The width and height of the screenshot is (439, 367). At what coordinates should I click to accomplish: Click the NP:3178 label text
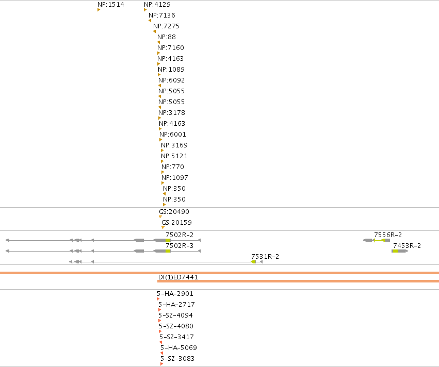[x=172, y=113]
